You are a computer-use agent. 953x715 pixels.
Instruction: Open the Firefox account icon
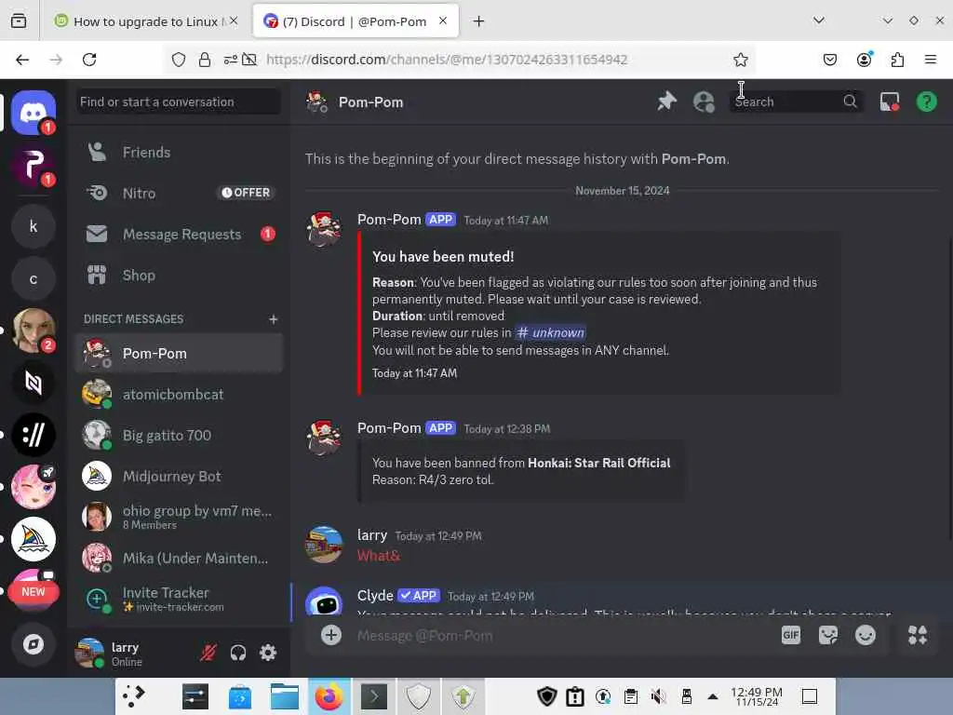click(x=864, y=60)
